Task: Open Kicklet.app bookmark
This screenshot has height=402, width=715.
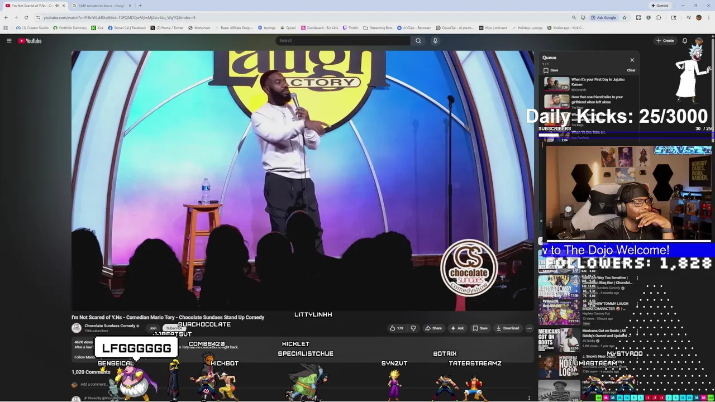Action: (x=566, y=28)
